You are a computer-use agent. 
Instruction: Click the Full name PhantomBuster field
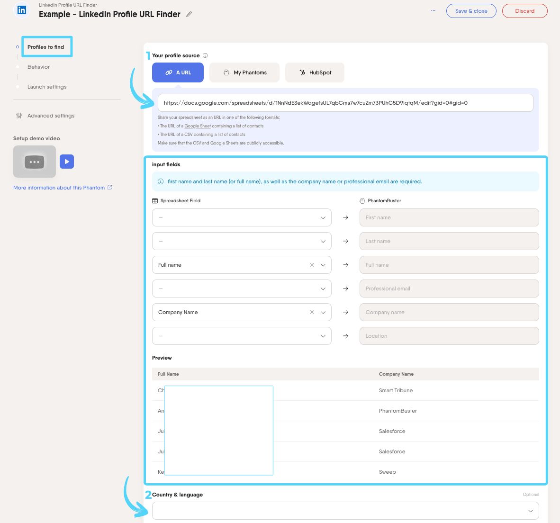click(x=449, y=265)
